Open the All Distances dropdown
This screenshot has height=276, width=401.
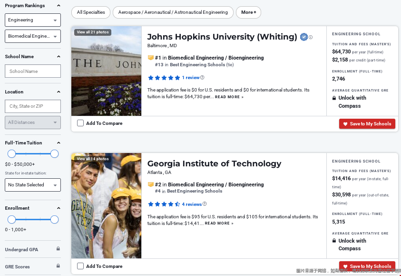click(x=33, y=123)
